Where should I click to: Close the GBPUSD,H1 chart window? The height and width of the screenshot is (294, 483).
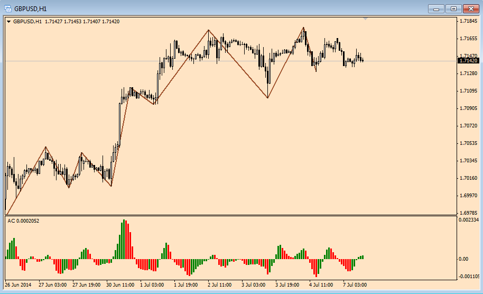471,9
